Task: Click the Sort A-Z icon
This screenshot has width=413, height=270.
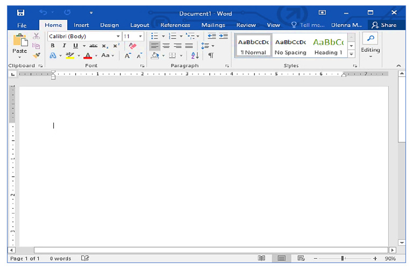Action: tap(195, 55)
